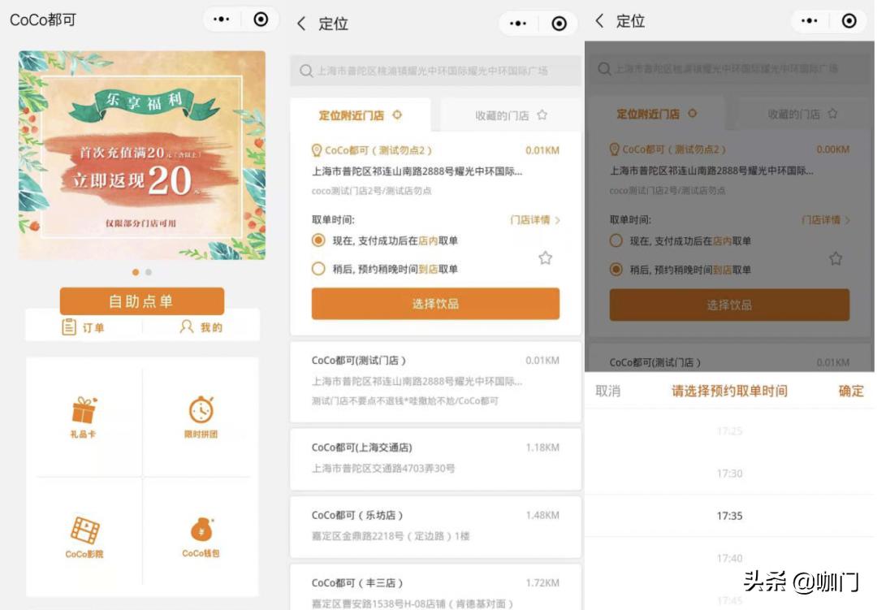Tap the 选择饮品 drink selection button
Viewport: 877px width, 610px height.
click(x=434, y=303)
